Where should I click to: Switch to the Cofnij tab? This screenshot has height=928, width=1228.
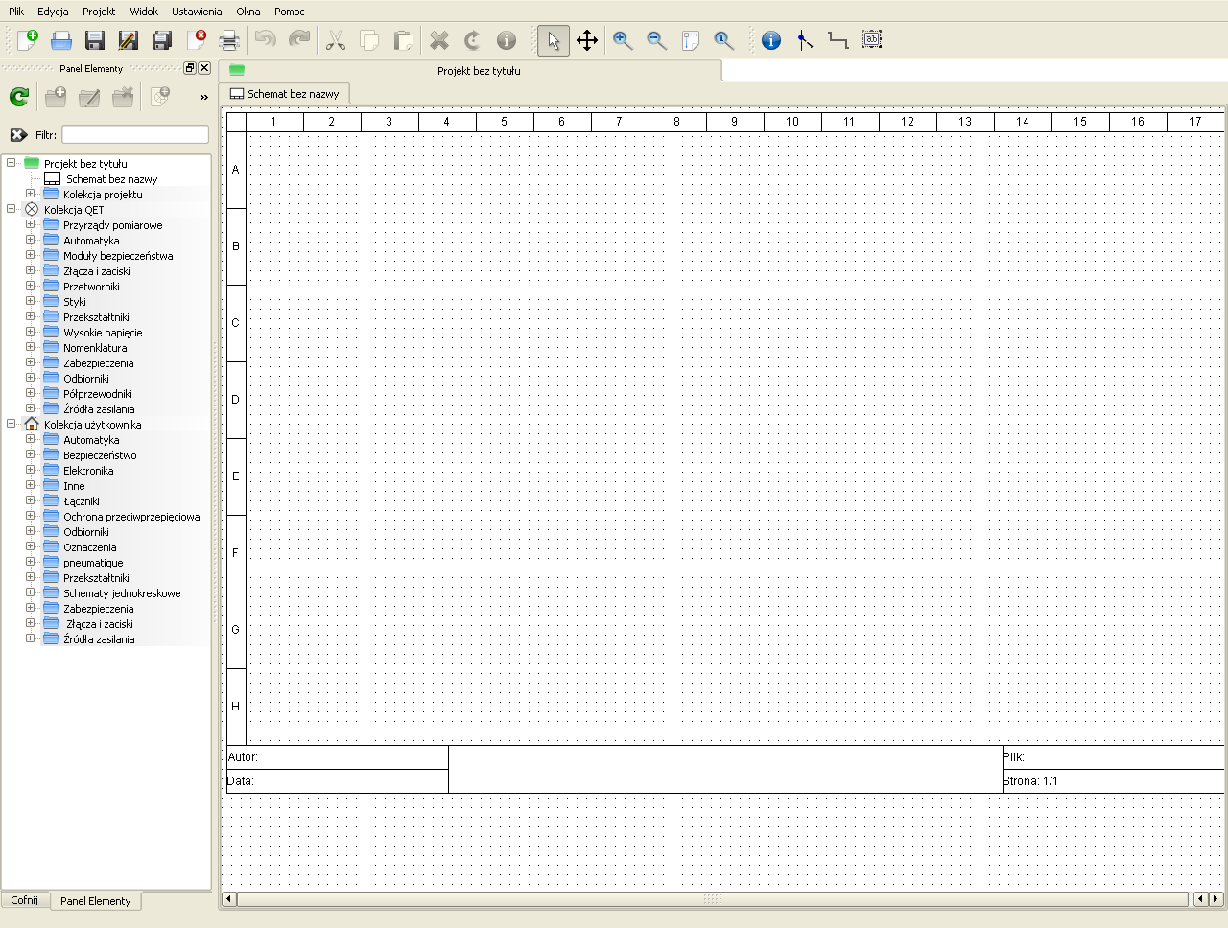25,900
